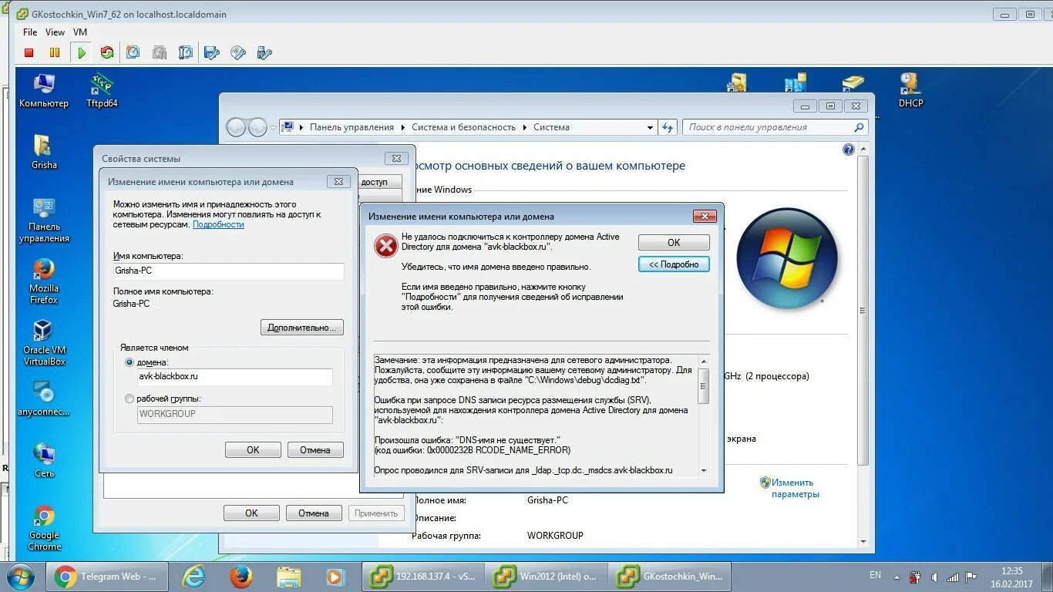Expand arrow after Система и безопасность breadcrumb
Screen dimensions: 1053x592
click(525, 127)
